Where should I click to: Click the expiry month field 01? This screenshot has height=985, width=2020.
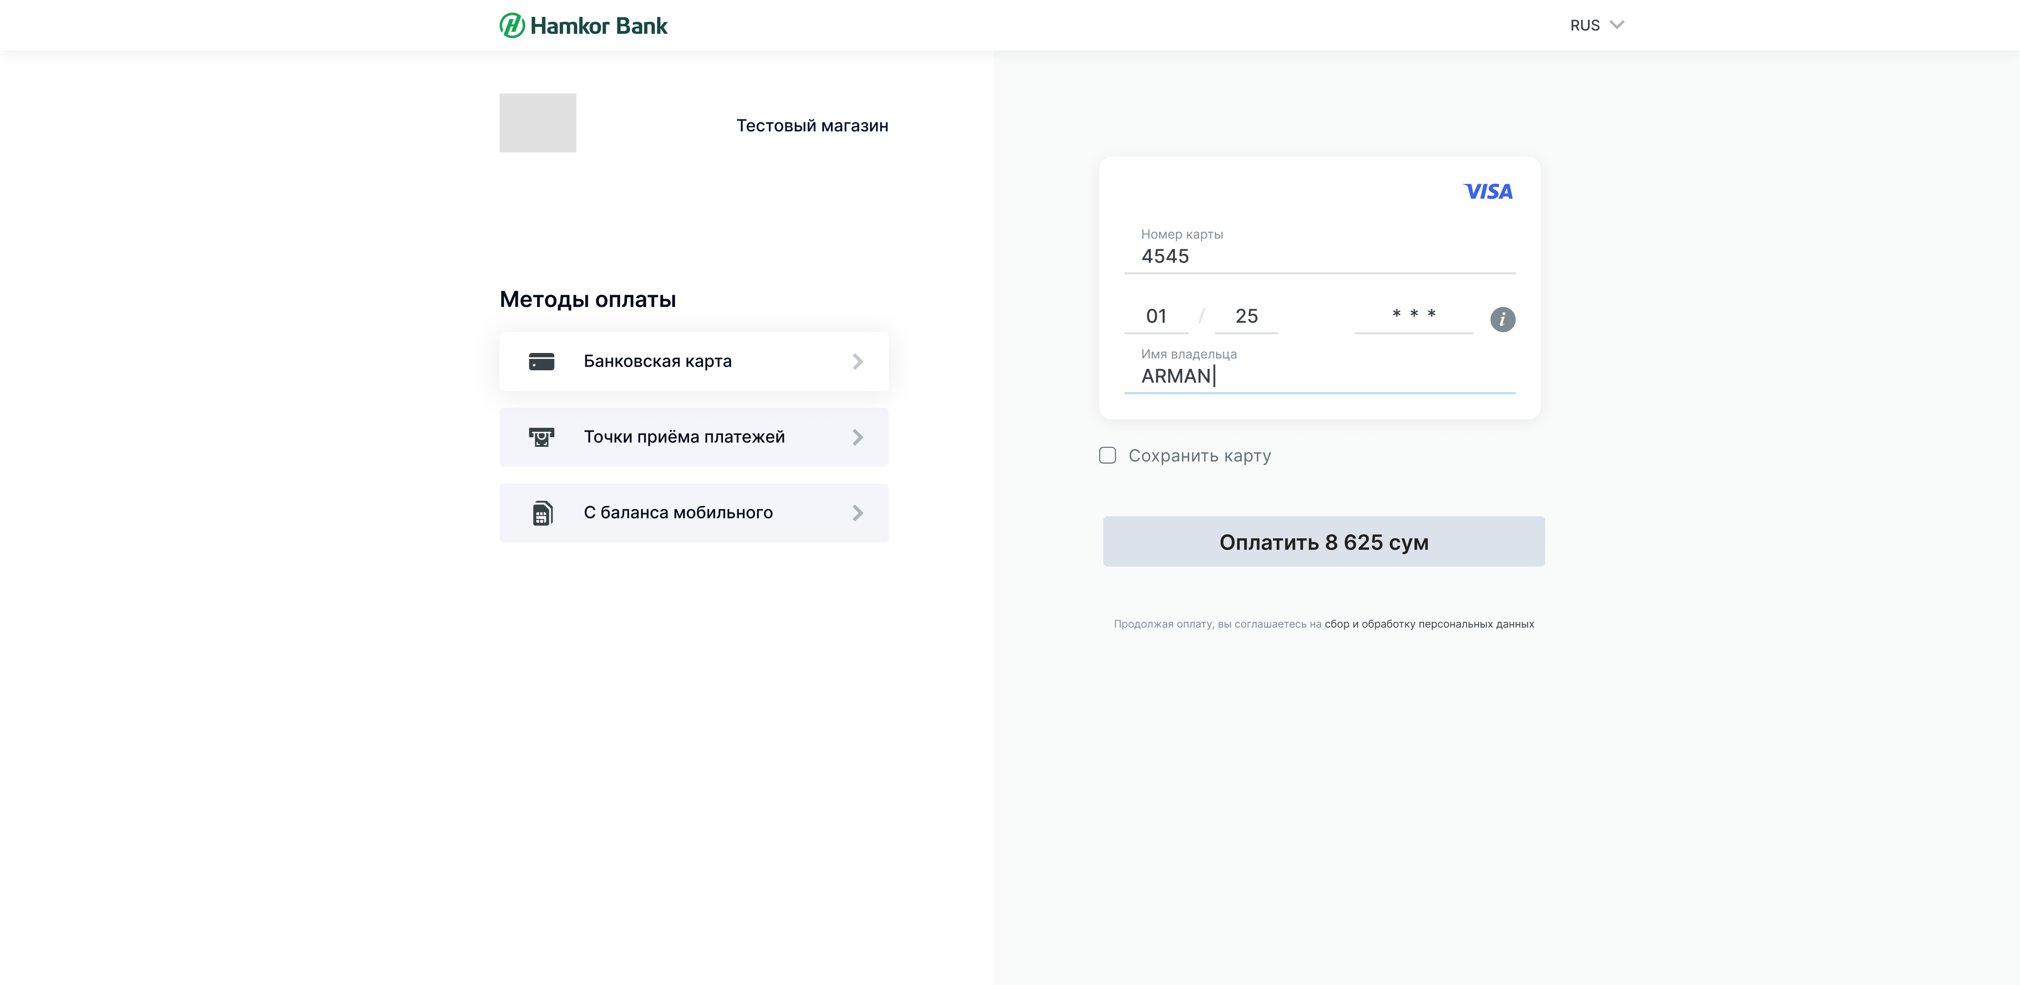pos(1156,316)
